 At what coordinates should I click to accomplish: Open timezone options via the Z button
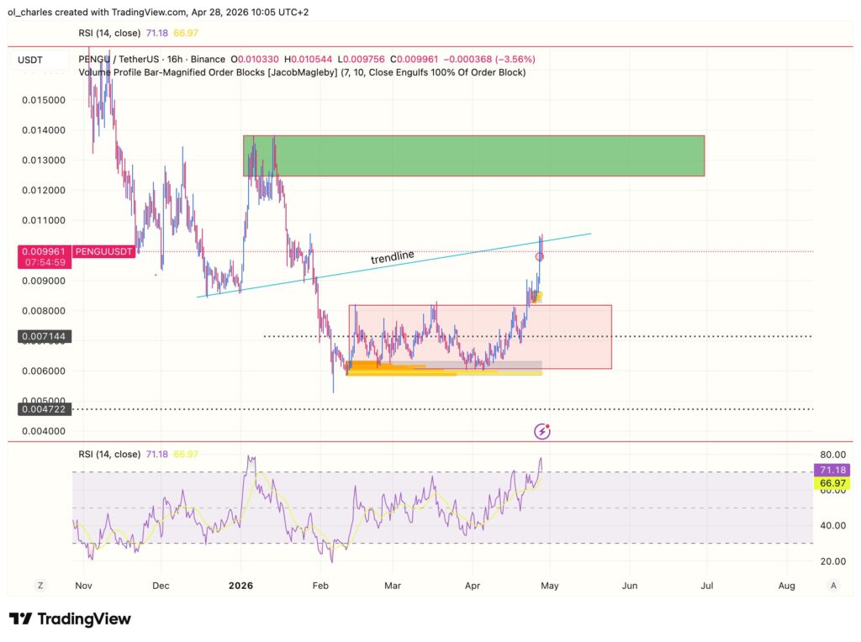click(40, 585)
